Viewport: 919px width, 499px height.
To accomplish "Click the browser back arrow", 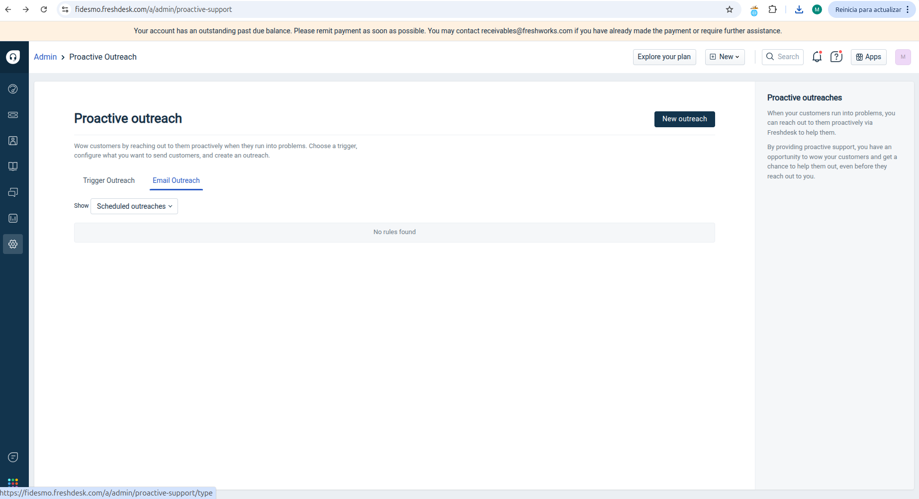I will (8, 9).
